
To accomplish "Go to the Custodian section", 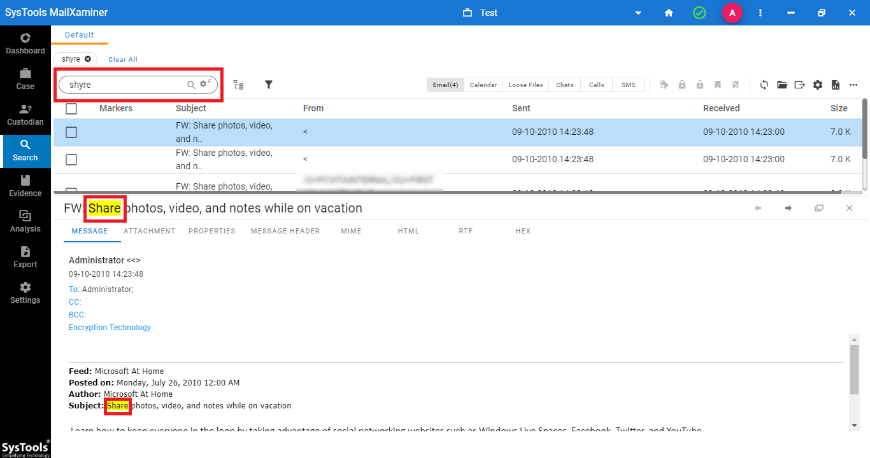I will [x=25, y=115].
